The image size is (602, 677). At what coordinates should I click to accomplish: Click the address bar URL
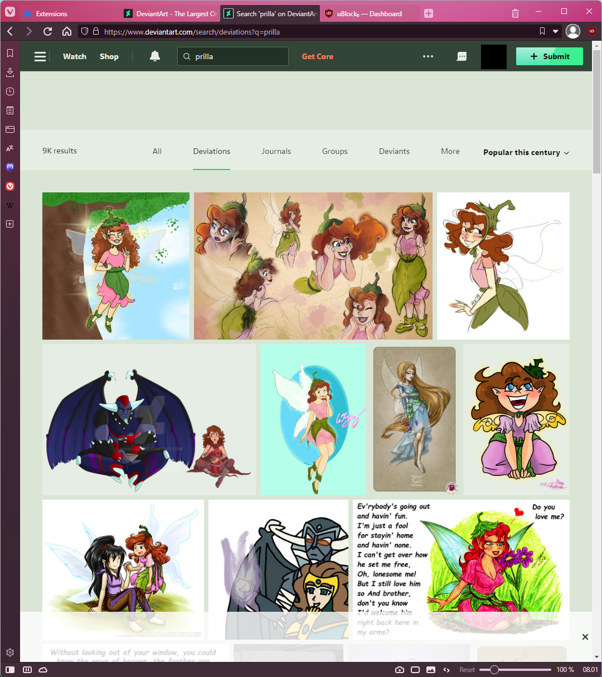tap(192, 32)
